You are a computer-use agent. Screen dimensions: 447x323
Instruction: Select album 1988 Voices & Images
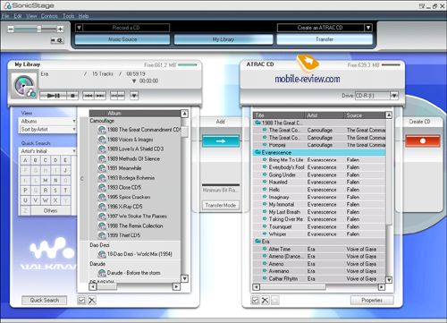[x=130, y=140]
